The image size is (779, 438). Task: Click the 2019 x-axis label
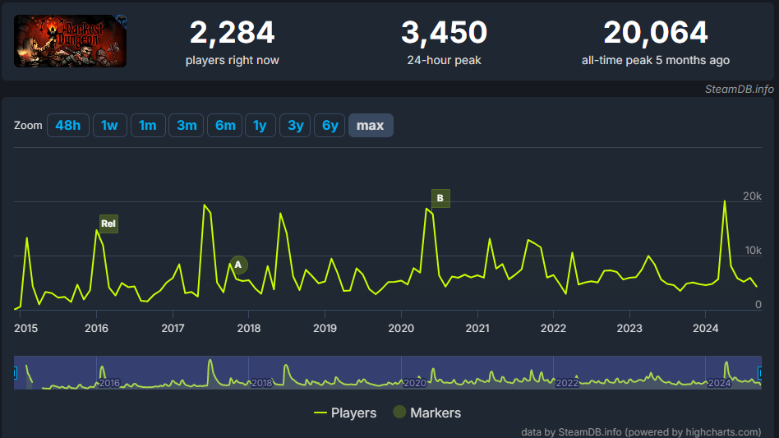[325, 328]
